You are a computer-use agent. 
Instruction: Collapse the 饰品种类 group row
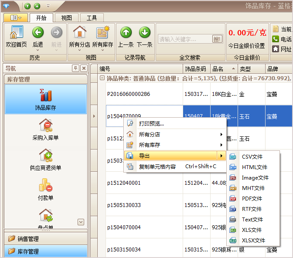[102, 78]
